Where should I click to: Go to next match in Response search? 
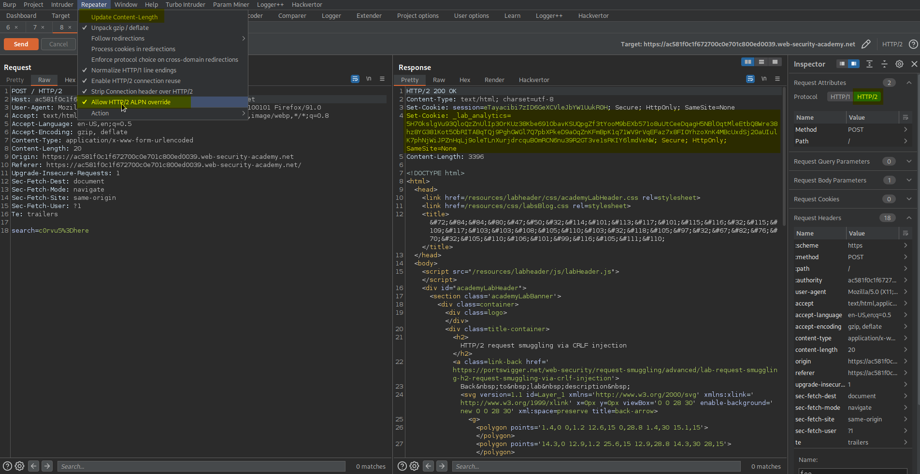[442, 466]
